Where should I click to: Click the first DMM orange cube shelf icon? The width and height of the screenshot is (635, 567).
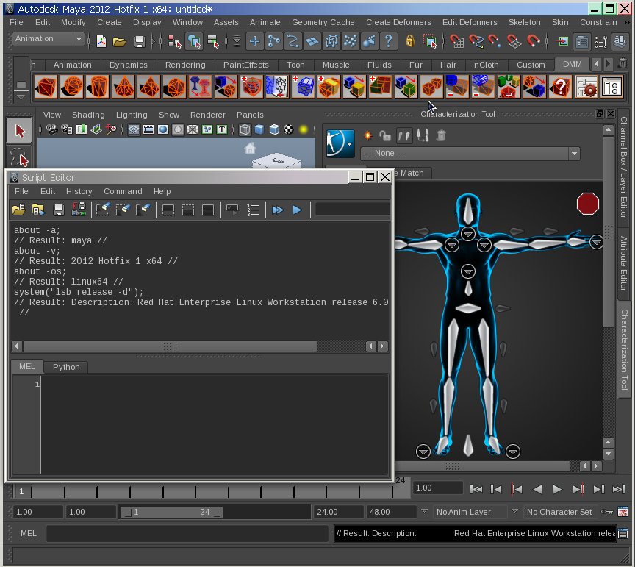(x=46, y=86)
